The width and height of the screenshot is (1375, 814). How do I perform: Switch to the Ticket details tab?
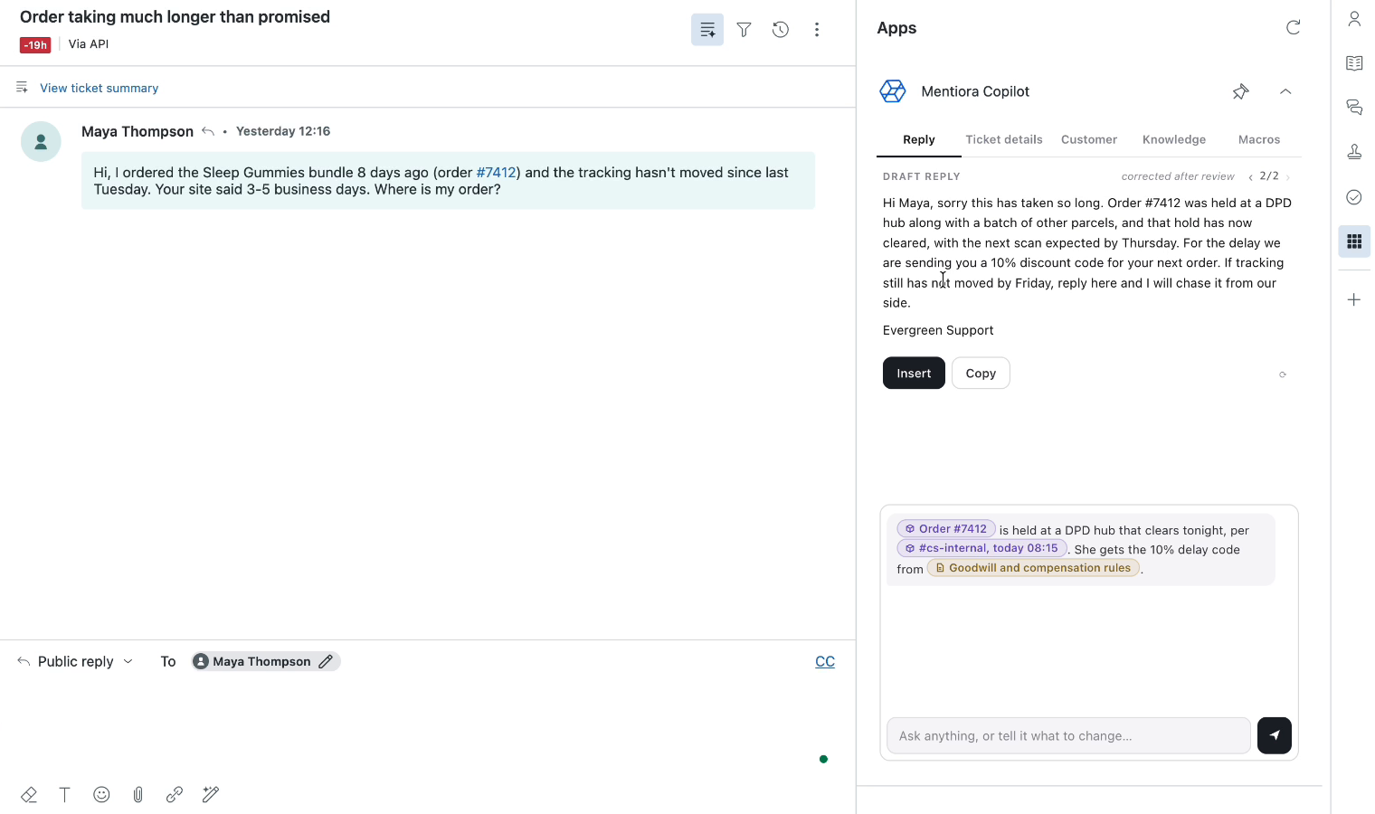tap(1004, 139)
